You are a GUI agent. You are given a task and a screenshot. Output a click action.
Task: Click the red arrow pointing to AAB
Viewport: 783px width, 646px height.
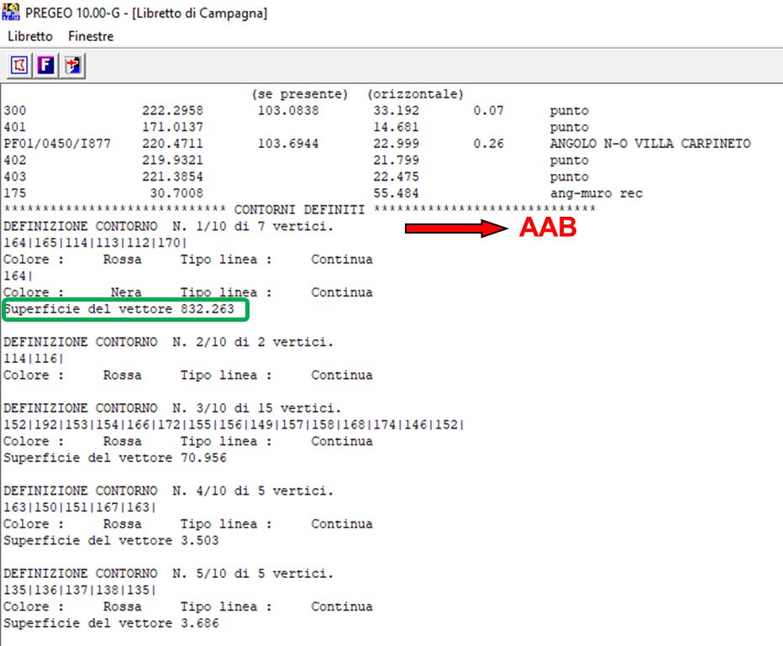click(x=455, y=228)
